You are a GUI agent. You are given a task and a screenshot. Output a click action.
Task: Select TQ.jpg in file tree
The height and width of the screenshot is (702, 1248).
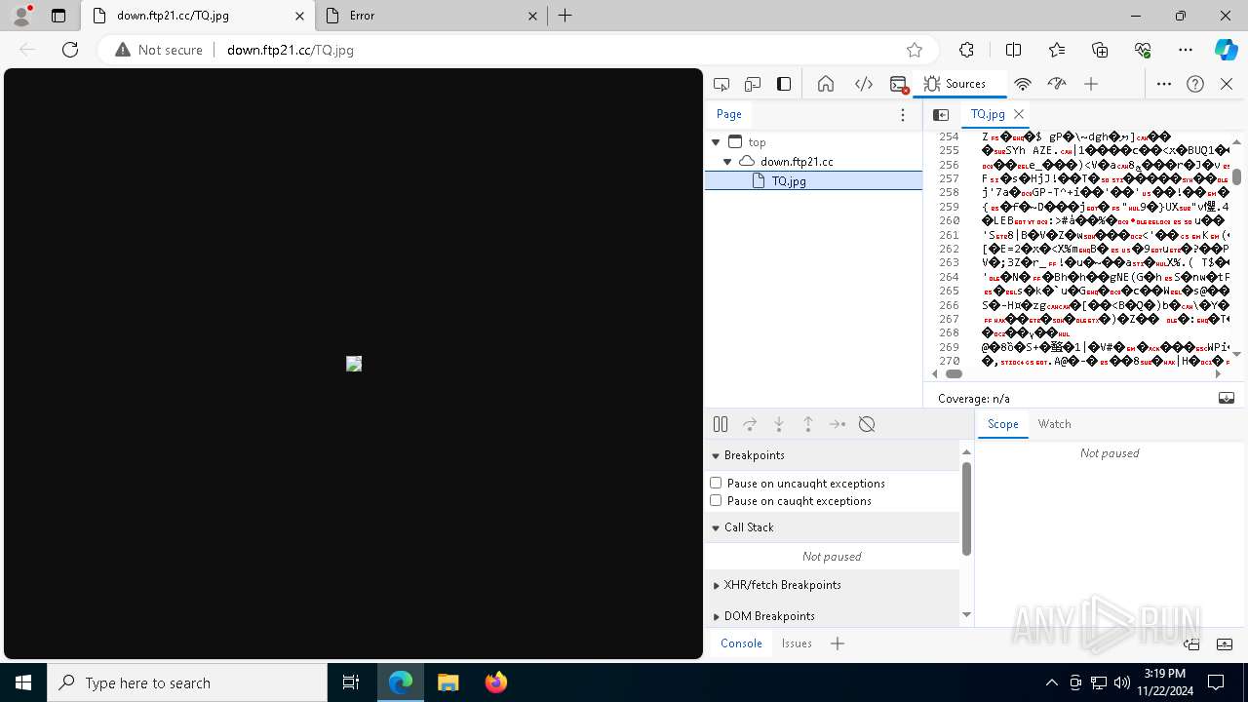(813, 180)
